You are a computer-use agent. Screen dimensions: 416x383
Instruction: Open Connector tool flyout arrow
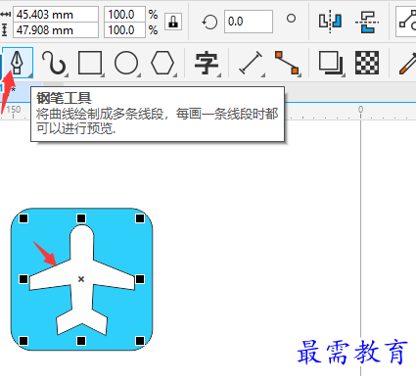[300, 75]
